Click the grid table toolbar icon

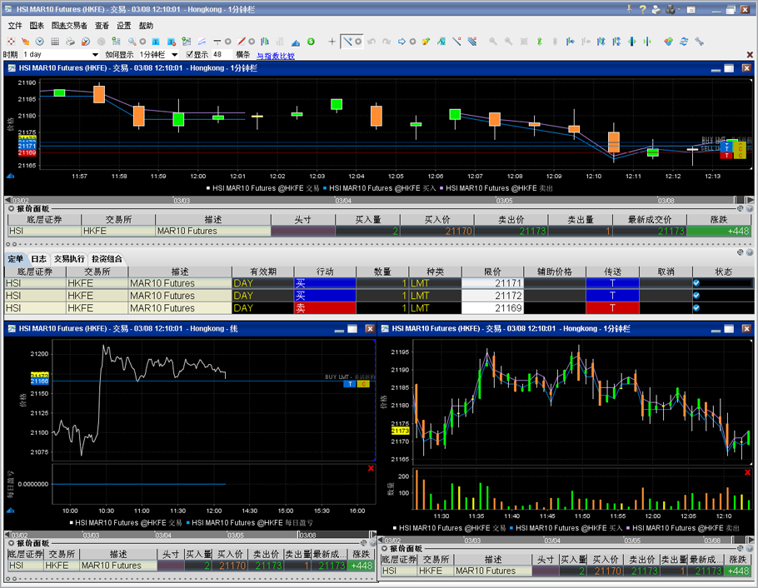55,42
